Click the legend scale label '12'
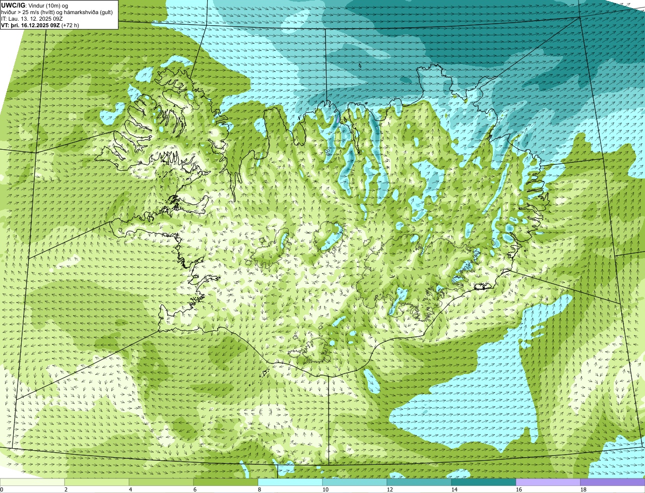This screenshot has width=645, height=493. pos(390,489)
